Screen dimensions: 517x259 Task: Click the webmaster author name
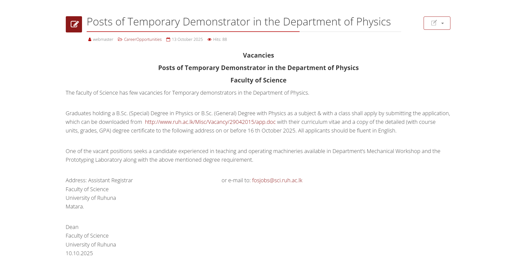point(103,39)
